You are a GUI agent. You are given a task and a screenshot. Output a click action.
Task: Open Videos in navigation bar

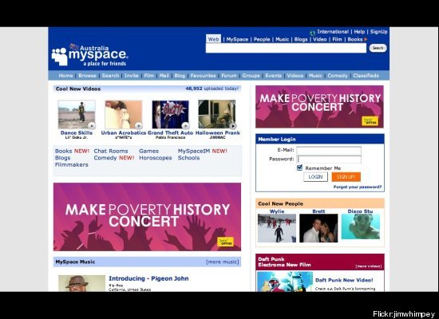[x=295, y=76]
